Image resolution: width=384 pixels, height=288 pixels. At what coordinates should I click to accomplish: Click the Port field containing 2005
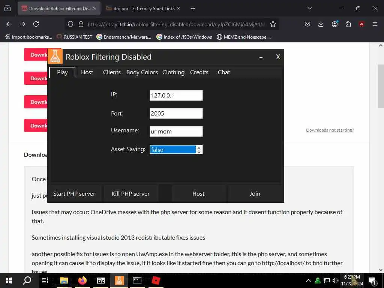176,113
